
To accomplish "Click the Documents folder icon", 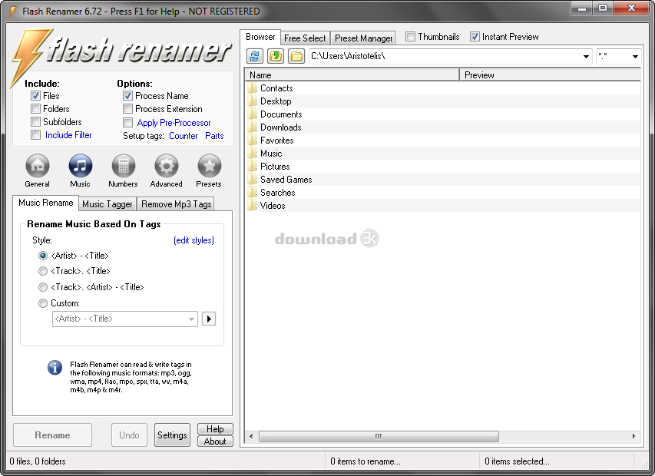I will pyautogui.click(x=252, y=114).
